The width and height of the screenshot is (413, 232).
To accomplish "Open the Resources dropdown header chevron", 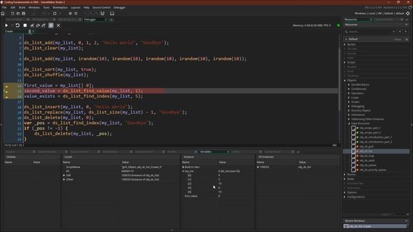I will (407, 24).
